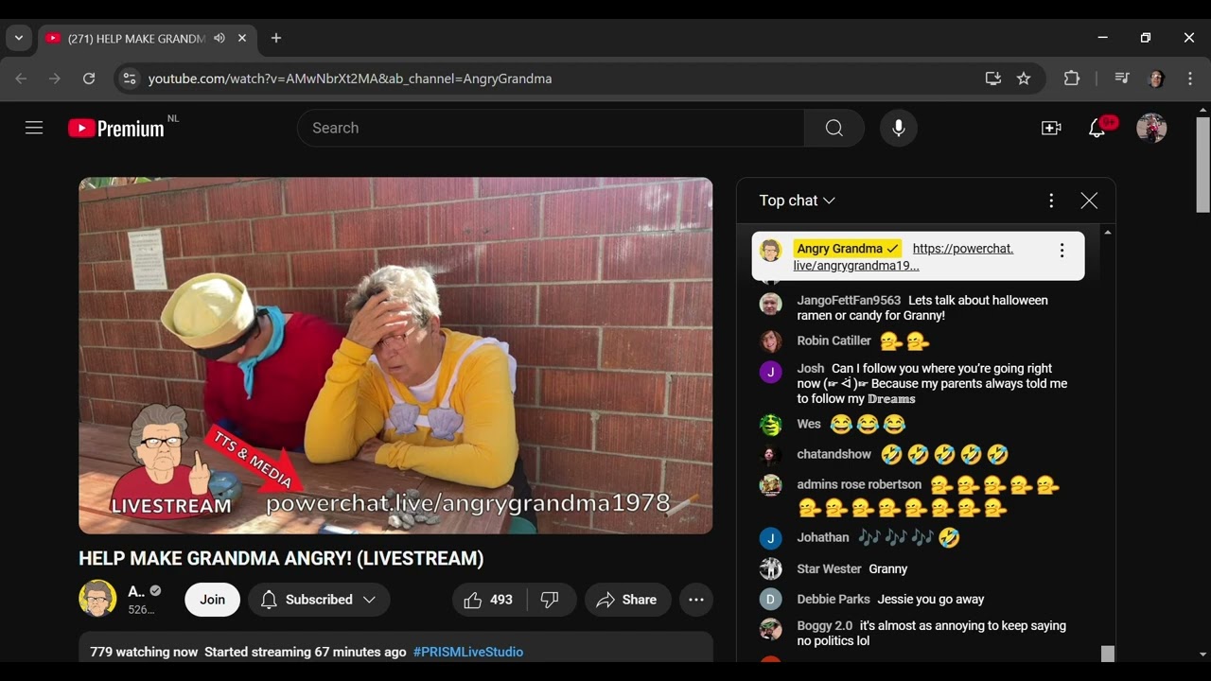Click Star Wester chat username
Viewport: 1211px width, 681px height.
pos(829,569)
